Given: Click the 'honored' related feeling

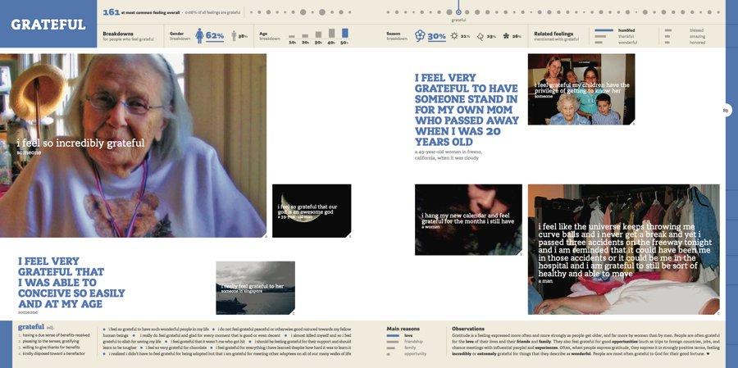Looking at the screenshot, I should coord(696,42).
